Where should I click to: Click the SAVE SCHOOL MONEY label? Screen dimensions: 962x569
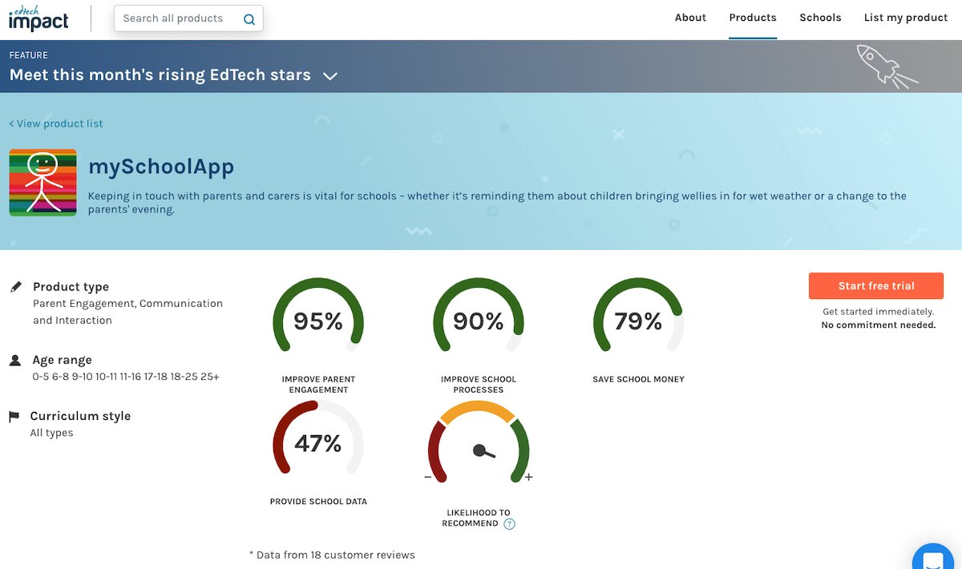[638, 379]
